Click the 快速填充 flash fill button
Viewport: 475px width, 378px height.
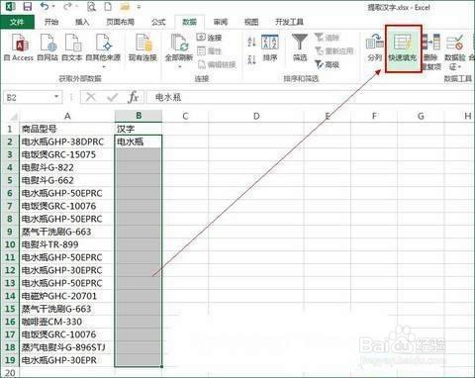pos(403,48)
